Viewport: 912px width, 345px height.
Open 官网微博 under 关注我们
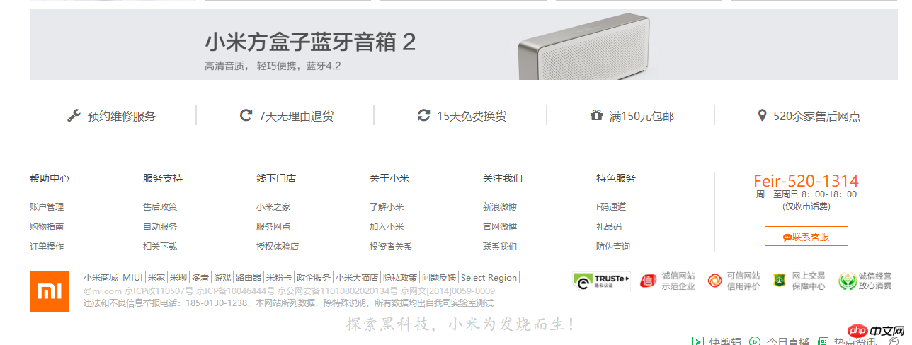pyautogui.click(x=500, y=226)
